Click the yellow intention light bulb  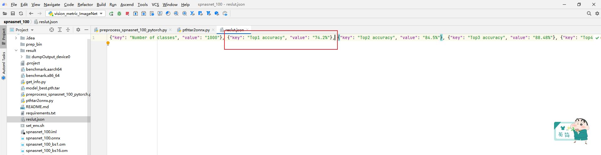click(x=108, y=43)
